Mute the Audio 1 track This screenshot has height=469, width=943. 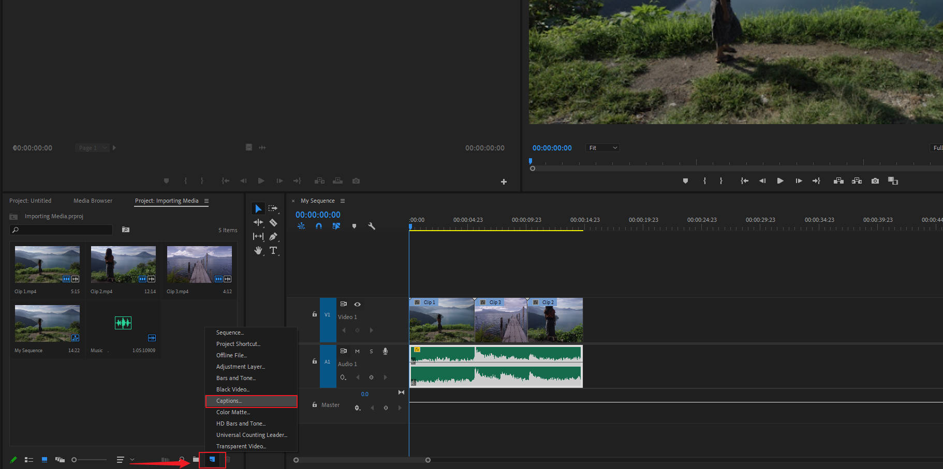pyautogui.click(x=357, y=351)
